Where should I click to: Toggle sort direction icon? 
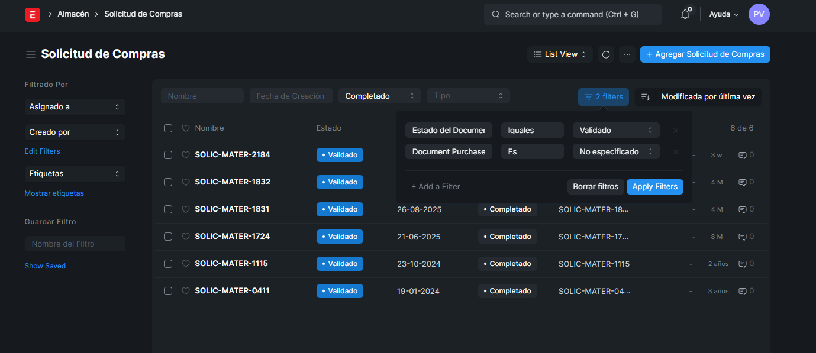[x=646, y=97]
